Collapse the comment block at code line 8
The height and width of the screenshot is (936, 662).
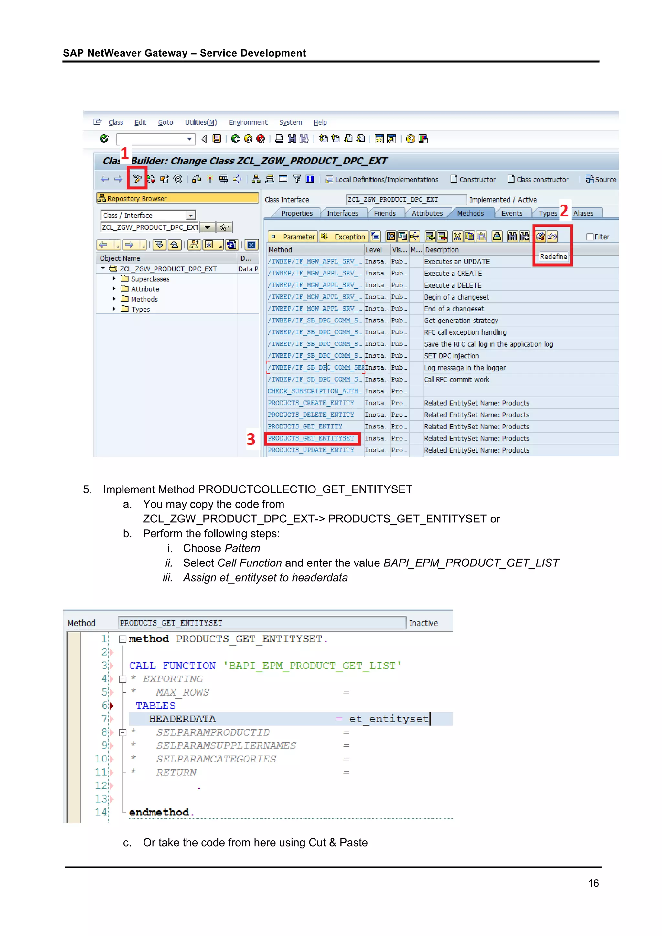click(123, 732)
